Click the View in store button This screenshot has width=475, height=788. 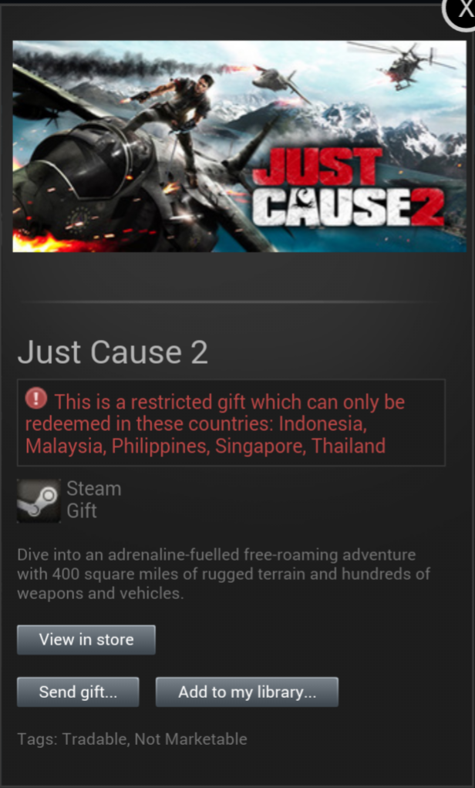(86, 640)
